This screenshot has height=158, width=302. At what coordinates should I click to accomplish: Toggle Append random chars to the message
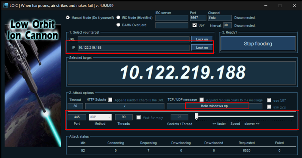pos(202,99)
